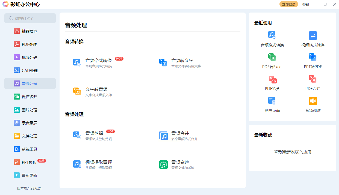Select the CAD处理 sidebar item
This screenshot has height=195, width=339.
pyautogui.click(x=30, y=71)
